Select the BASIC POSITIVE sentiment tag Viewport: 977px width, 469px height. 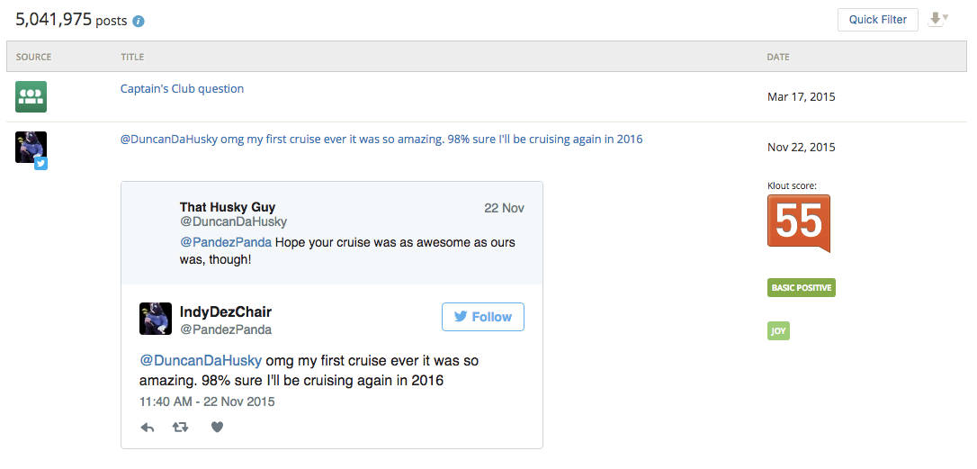point(801,288)
